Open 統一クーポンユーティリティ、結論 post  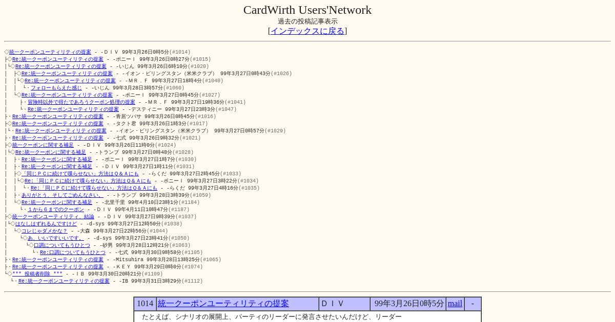(x=53, y=217)
